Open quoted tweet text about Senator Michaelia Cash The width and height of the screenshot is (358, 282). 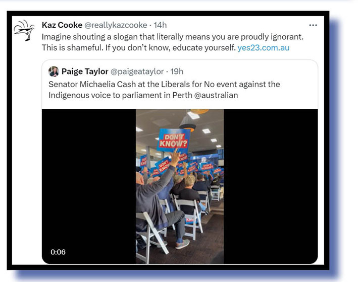coord(164,90)
